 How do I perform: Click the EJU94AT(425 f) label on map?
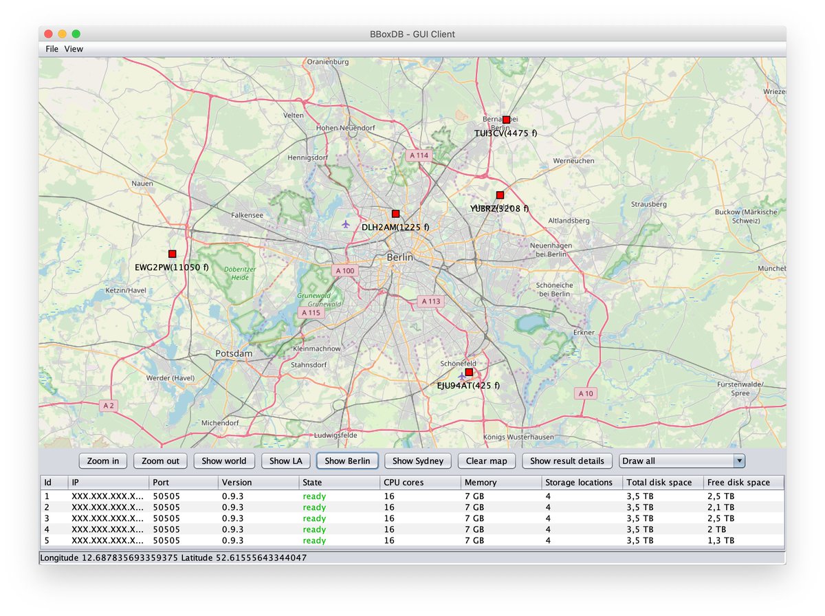click(469, 386)
